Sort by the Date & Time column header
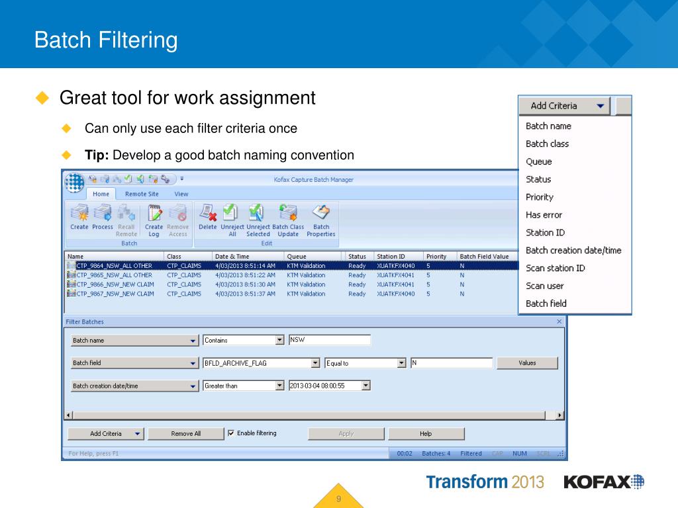 (248, 256)
